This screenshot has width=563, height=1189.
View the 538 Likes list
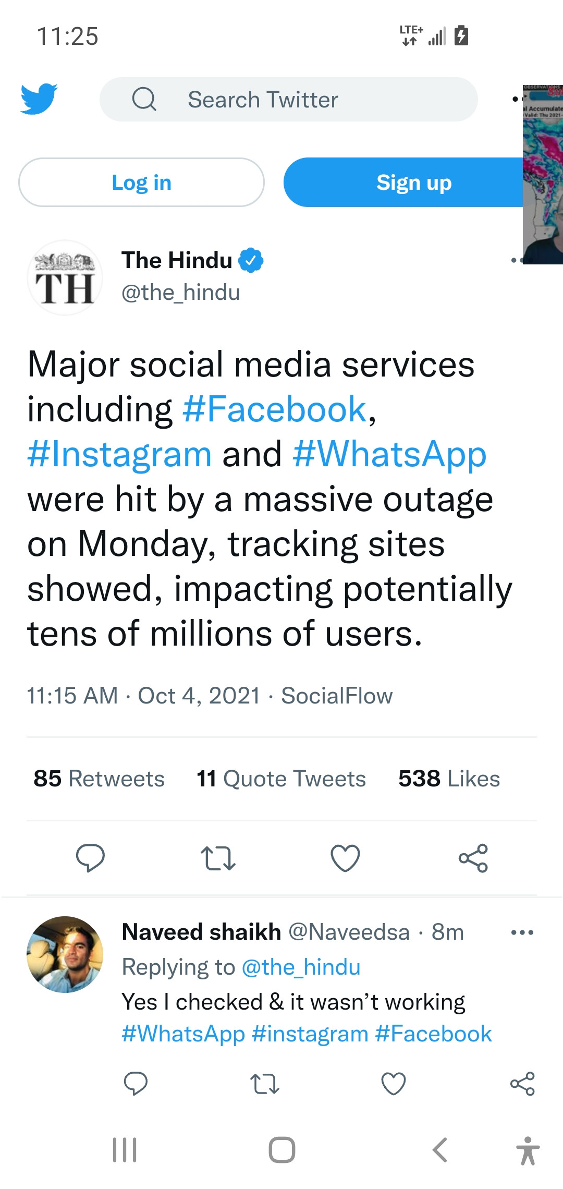pos(449,779)
